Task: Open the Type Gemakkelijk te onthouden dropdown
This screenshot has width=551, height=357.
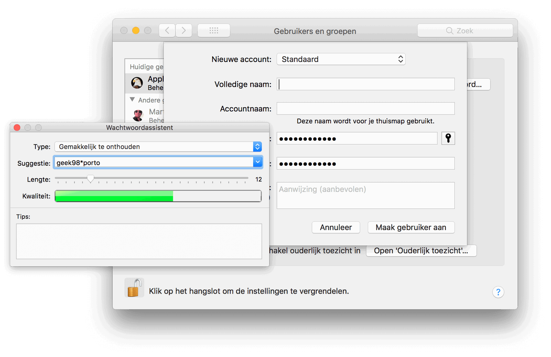Action: pyautogui.click(x=158, y=146)
